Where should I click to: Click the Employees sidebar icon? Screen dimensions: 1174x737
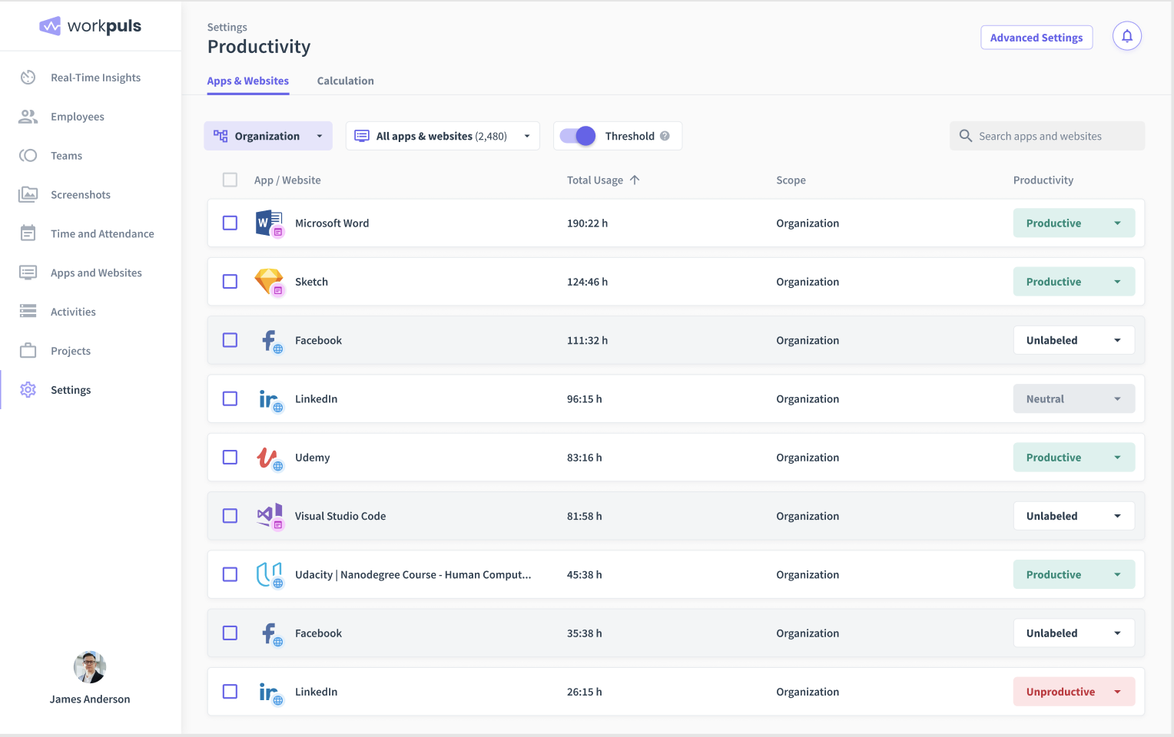(28, 116)
